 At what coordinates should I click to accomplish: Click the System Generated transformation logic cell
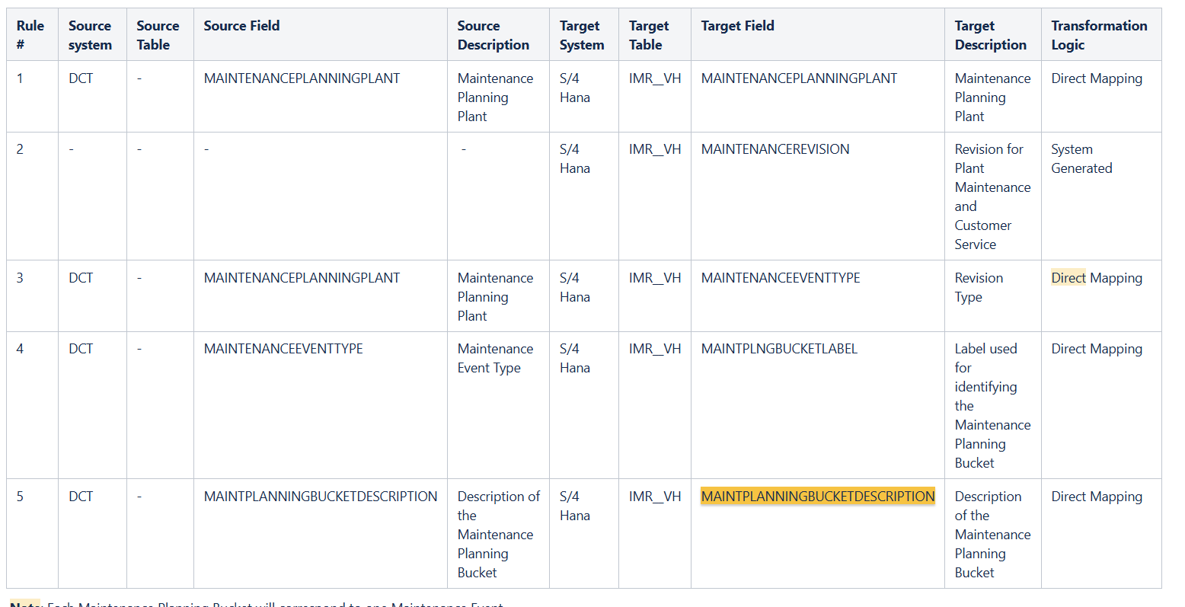[x=1081, y=158]
